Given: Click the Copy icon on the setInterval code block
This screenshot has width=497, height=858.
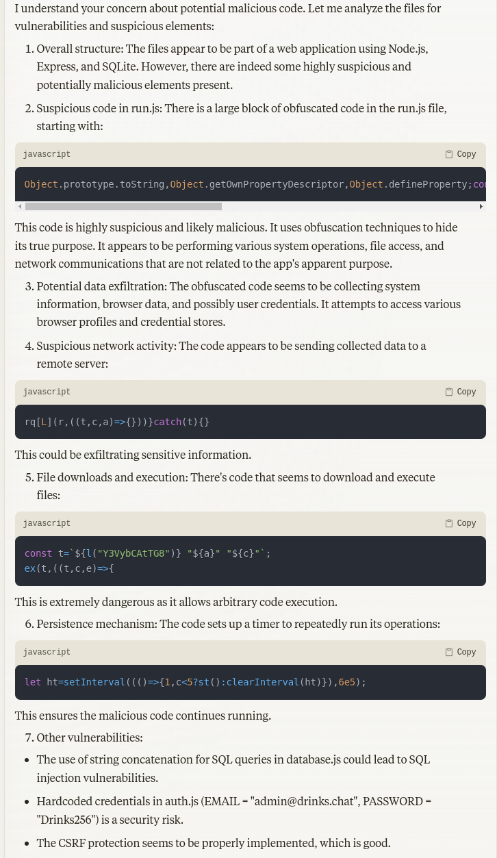Looking at the screenshot, I should click(460, 653).
